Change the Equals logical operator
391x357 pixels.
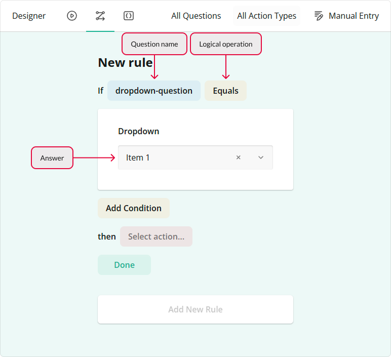point(225,91)
